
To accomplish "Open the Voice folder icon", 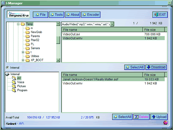I will pos(14,82).
